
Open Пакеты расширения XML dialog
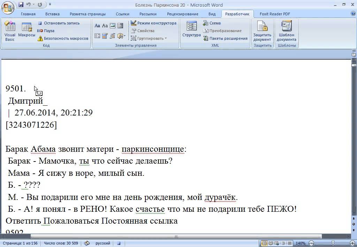(225, 38)
